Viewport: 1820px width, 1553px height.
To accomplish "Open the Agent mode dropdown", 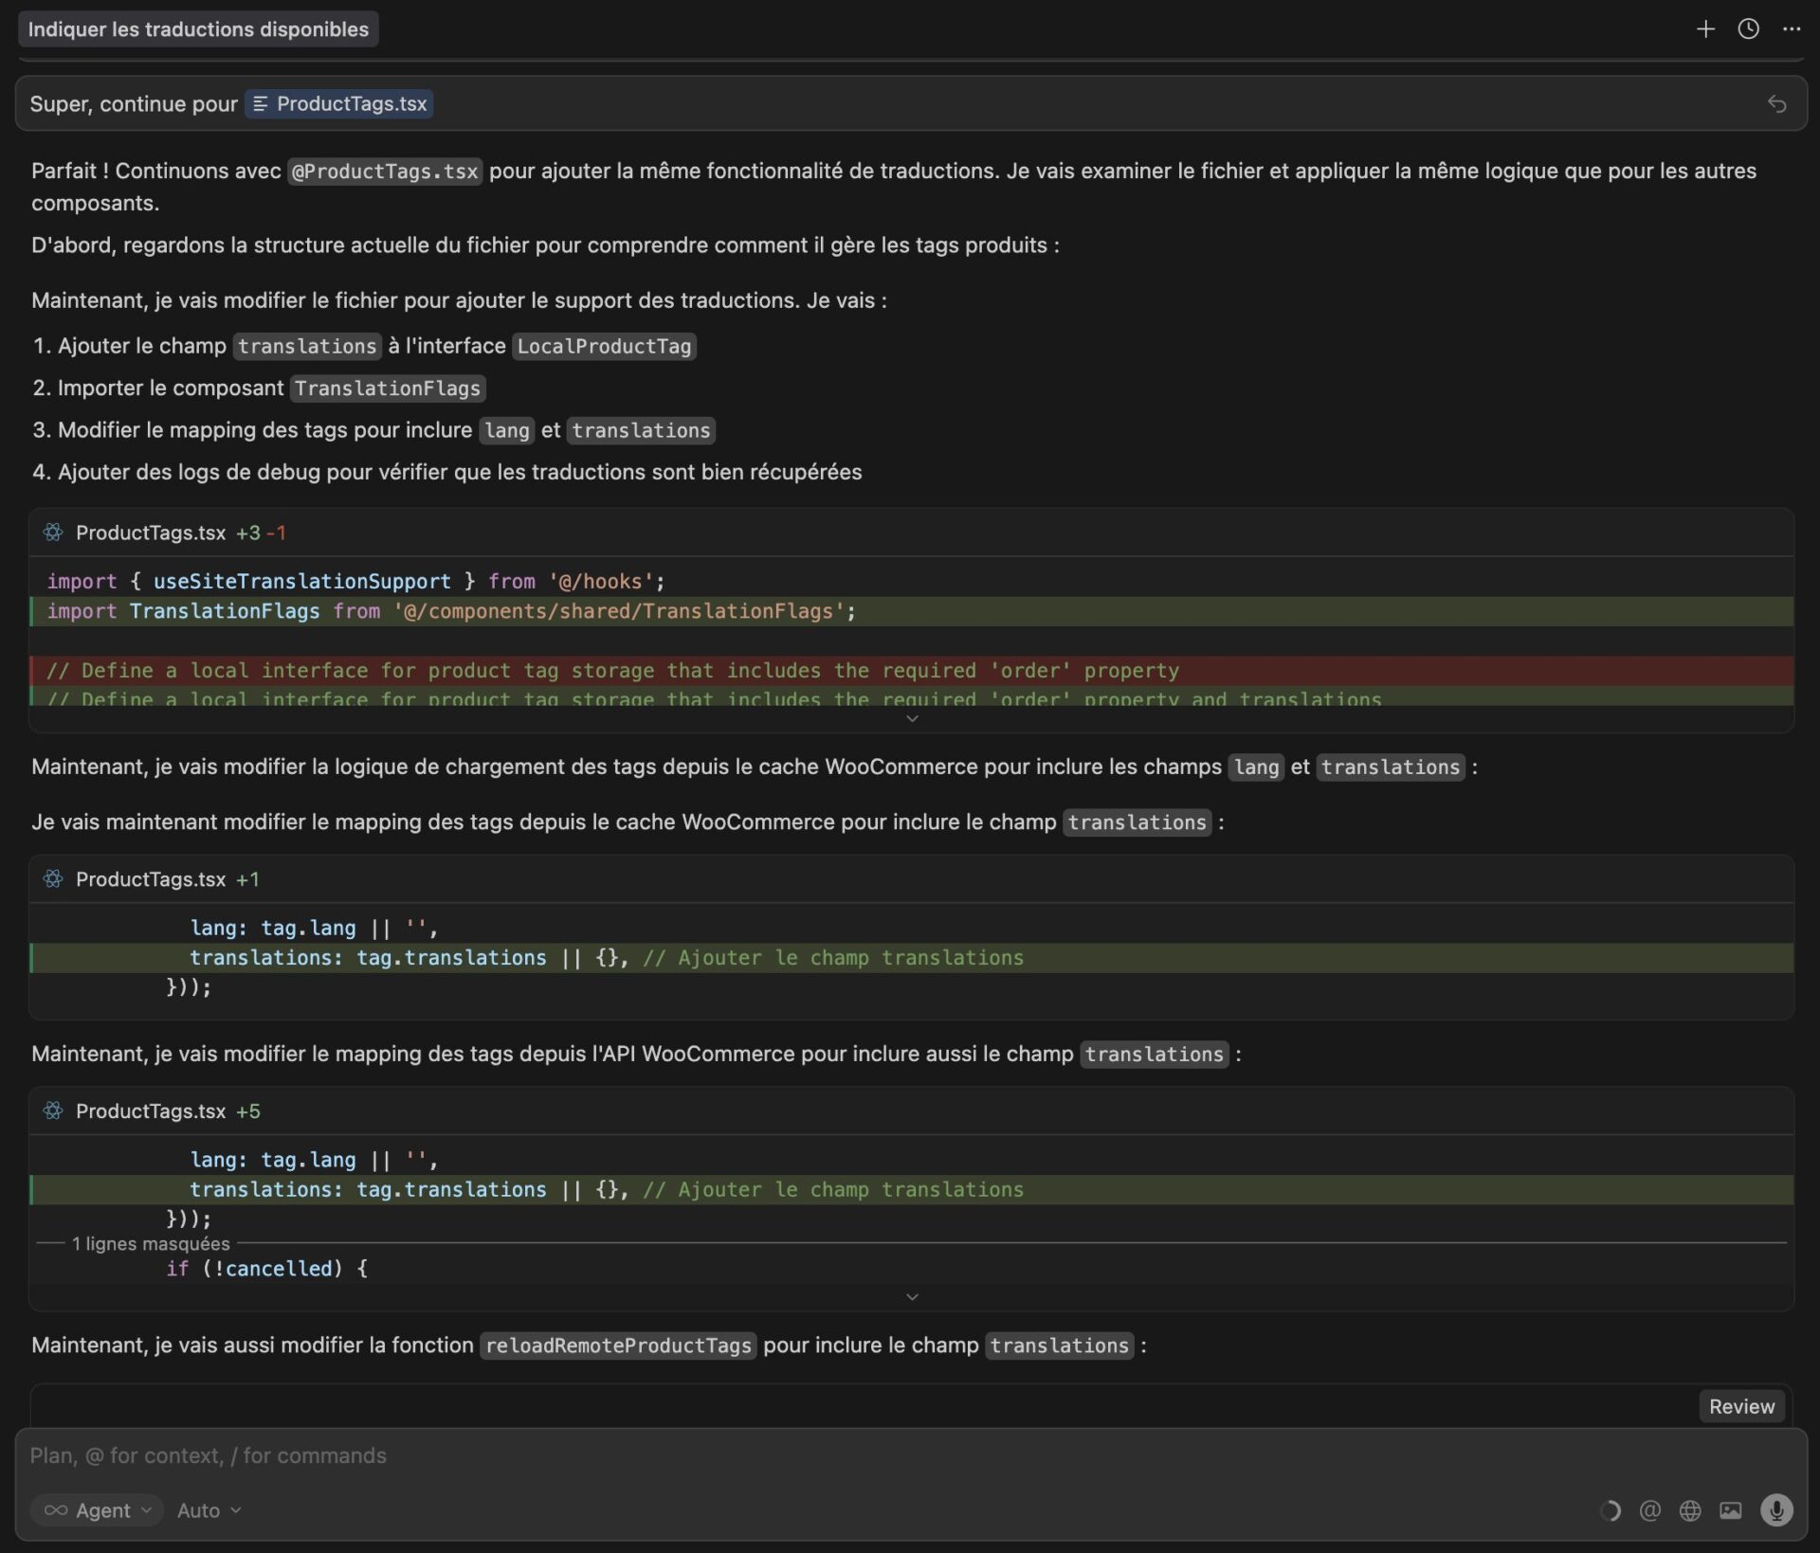I will click(96, 1510).
